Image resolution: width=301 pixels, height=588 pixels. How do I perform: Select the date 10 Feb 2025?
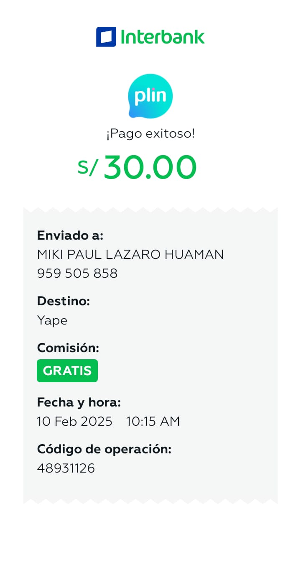(x=75, y=421)
